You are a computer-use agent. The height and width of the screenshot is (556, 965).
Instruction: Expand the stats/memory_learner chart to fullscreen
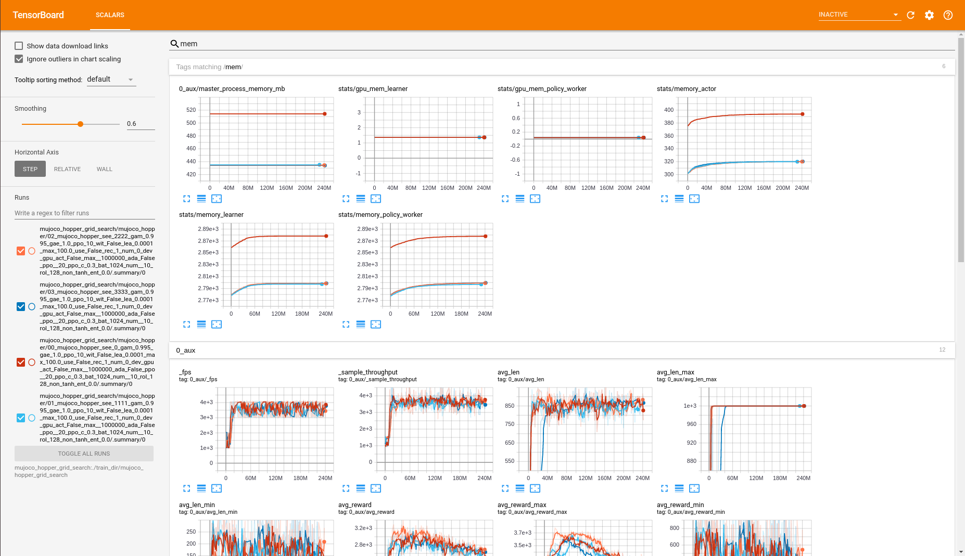[186, 324]
